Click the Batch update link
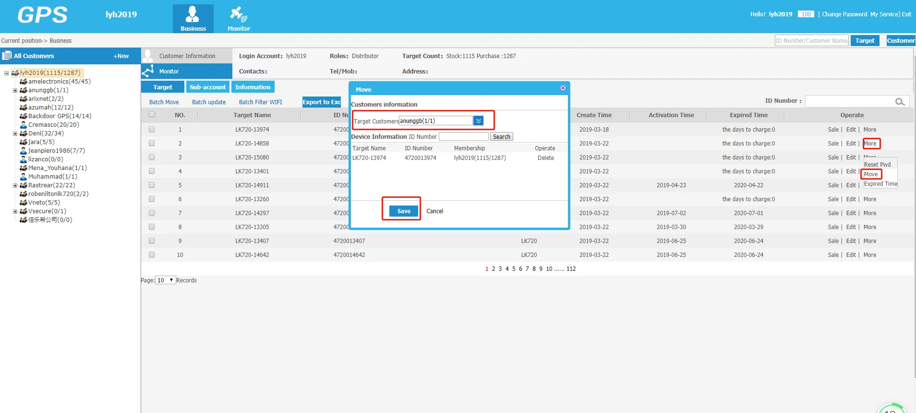The height and width of the screenshot is (413, 916). click(x=209, y=102)
